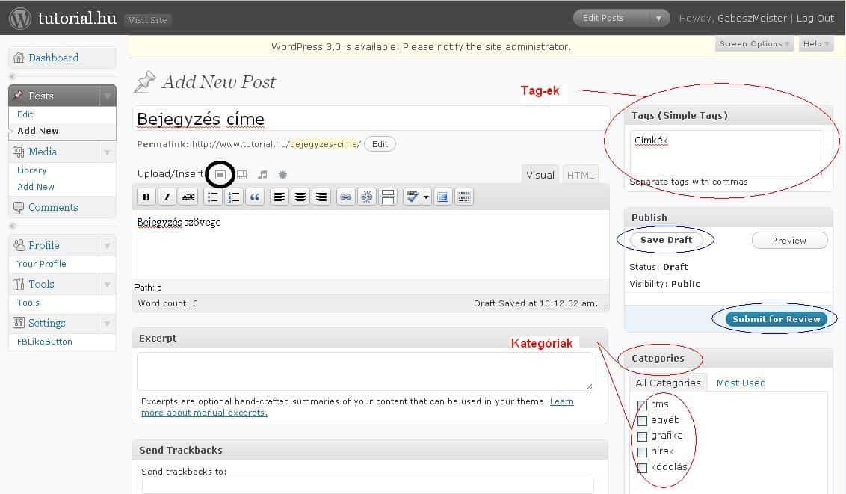Viewport: 846px width, 494px height.
Task: Switch to the HTML editor tab
Action: pos(580,175)
